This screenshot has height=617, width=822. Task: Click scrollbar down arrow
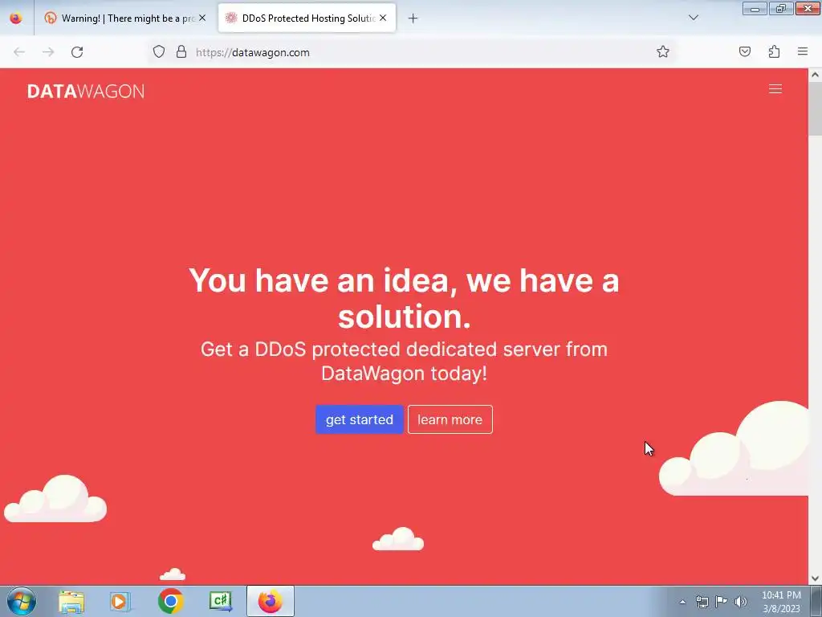(816, 578)
